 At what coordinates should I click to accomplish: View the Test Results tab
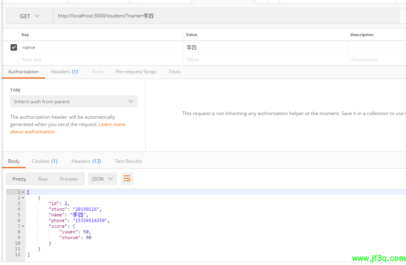[128, 161]
